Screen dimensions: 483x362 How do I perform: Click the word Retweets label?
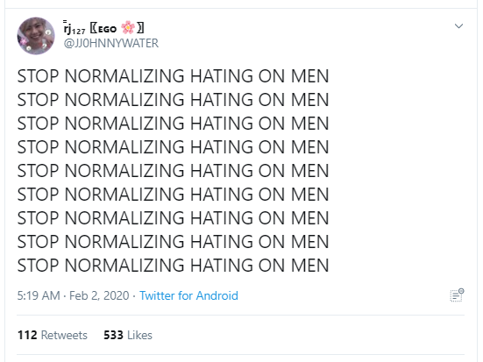(x=64, y=335)
